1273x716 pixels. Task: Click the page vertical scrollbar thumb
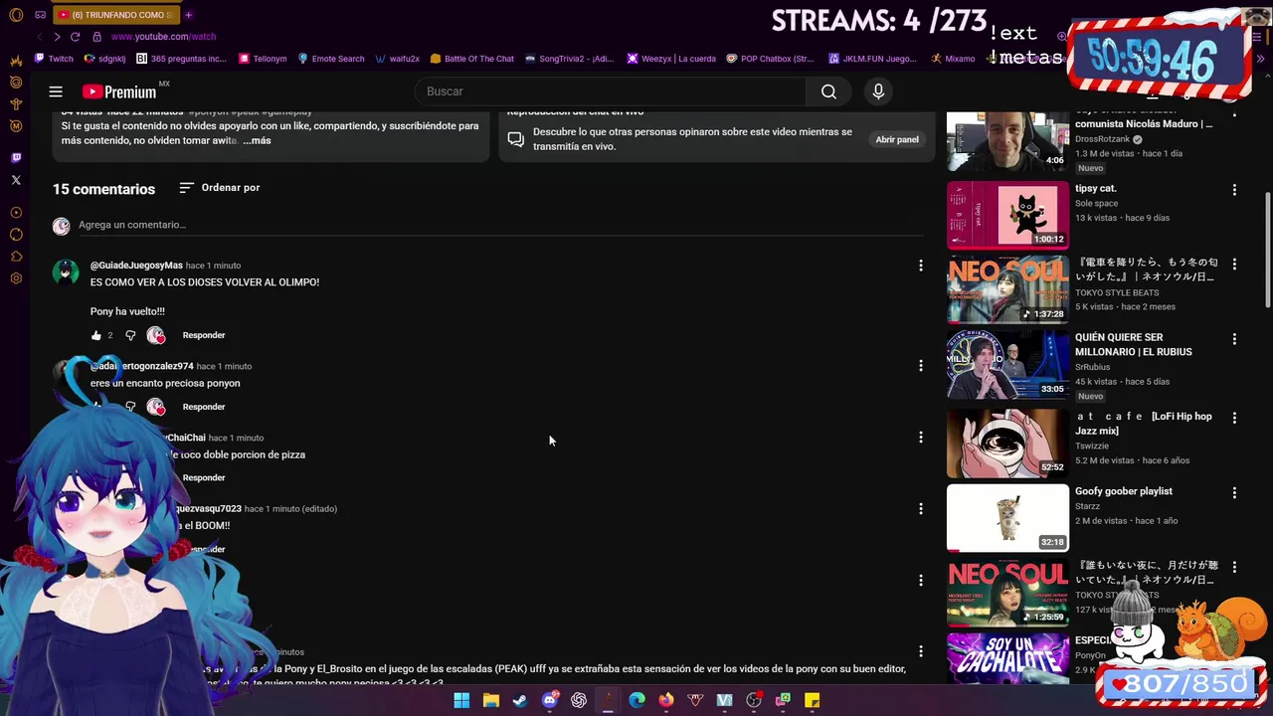(1267, 249)
